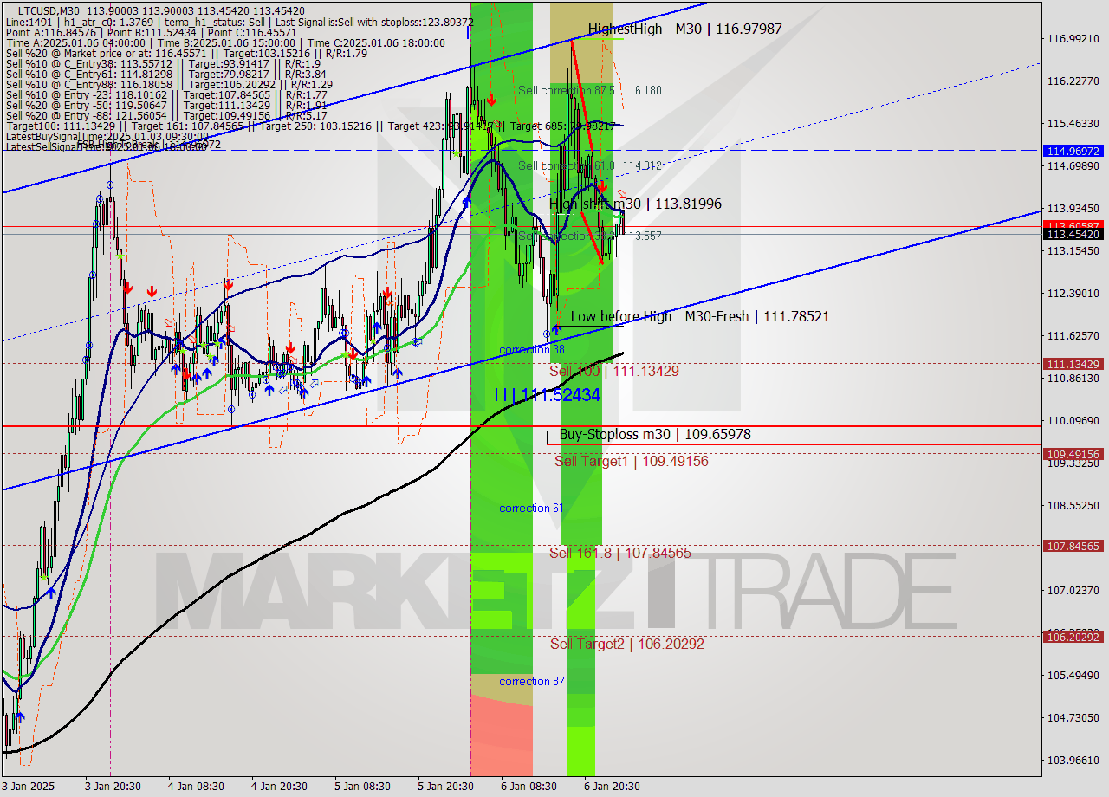The height and width of the screenshot is (797, 1109).
Task: Click the 111.62570 price axis value
Action: pyautogui.click(x=1073, y=335)
